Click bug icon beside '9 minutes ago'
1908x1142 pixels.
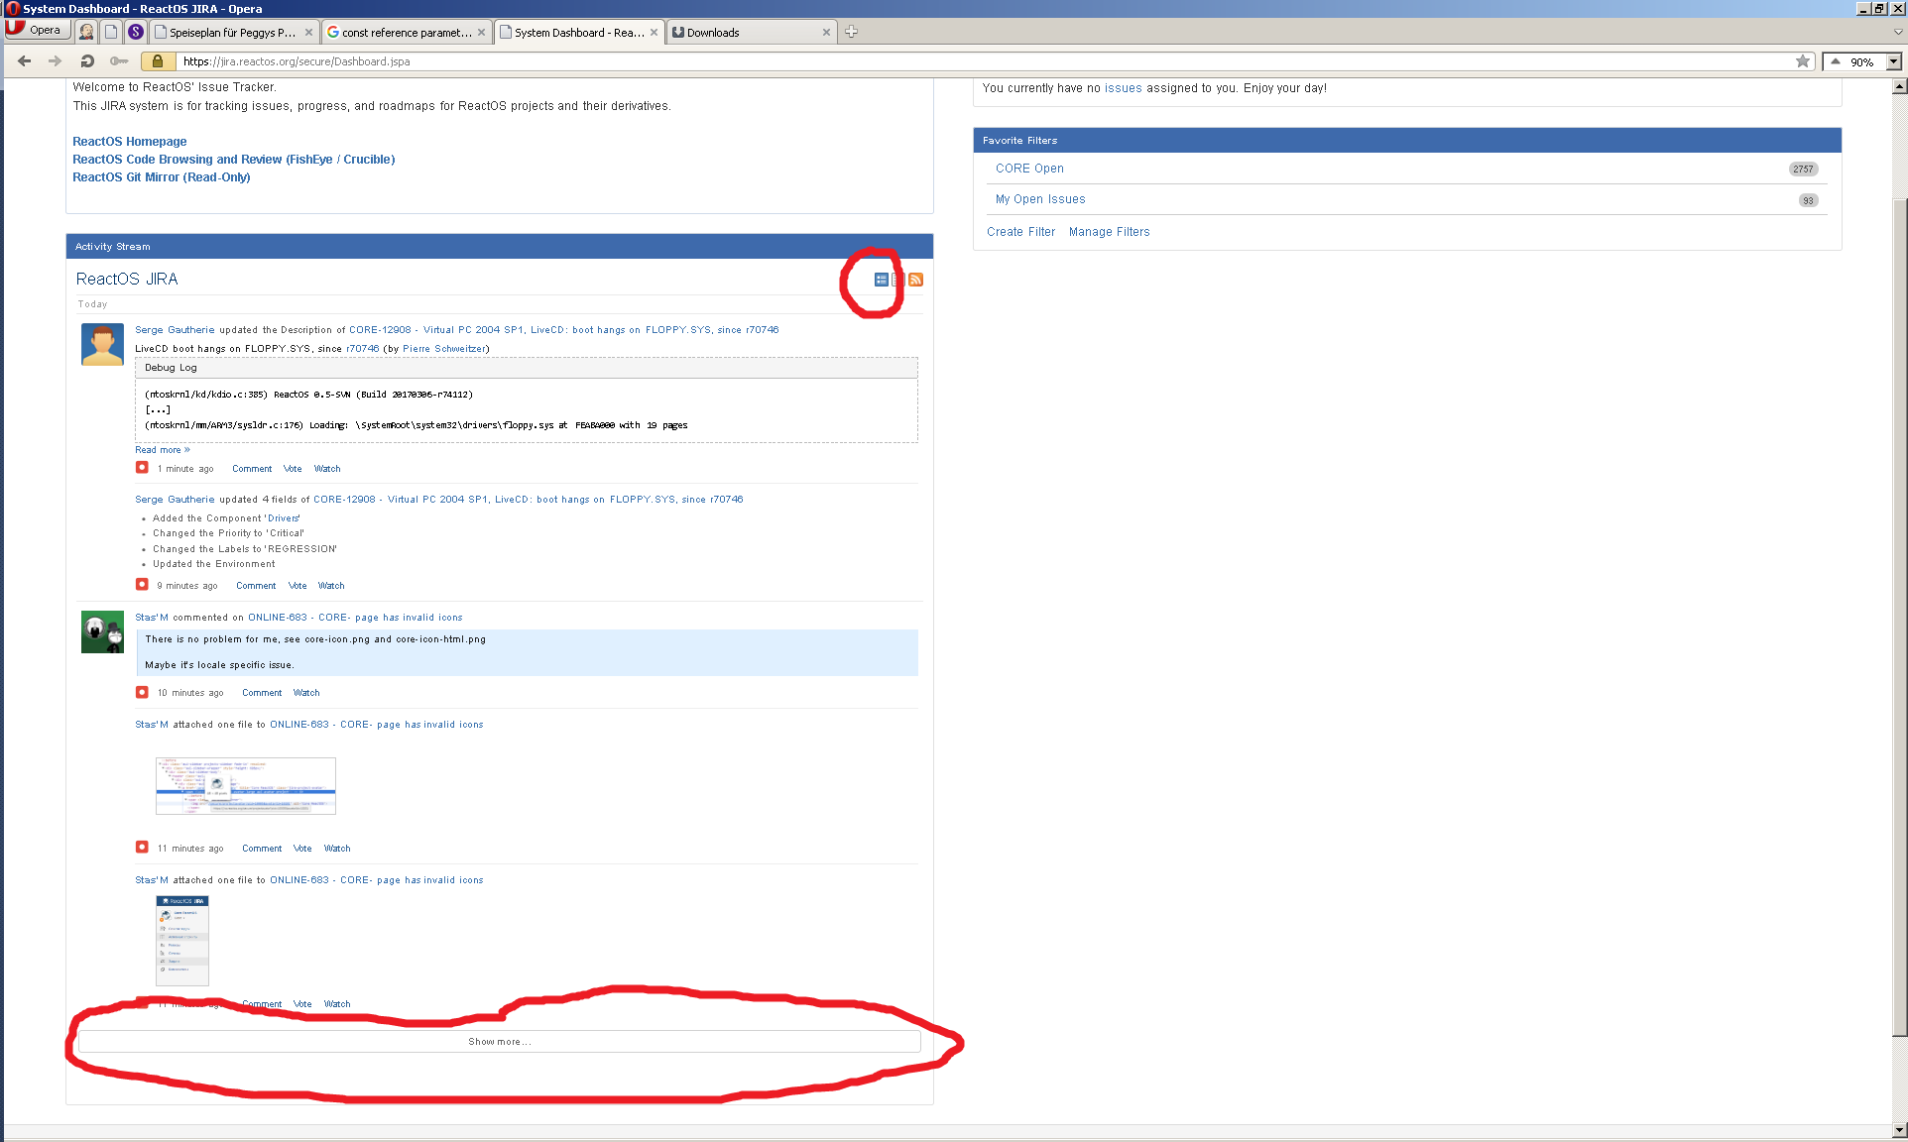(142, 585)
